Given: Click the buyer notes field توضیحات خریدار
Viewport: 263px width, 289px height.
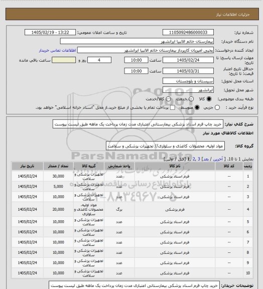Looking at the screenshot, I should click(x=135, y=285).
